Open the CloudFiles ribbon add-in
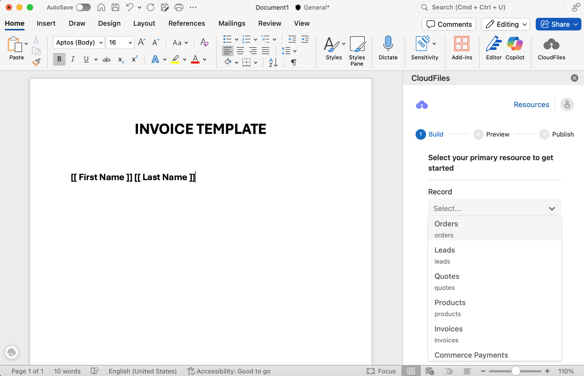This screenshot has height=376, width=584. click(551, 45)
